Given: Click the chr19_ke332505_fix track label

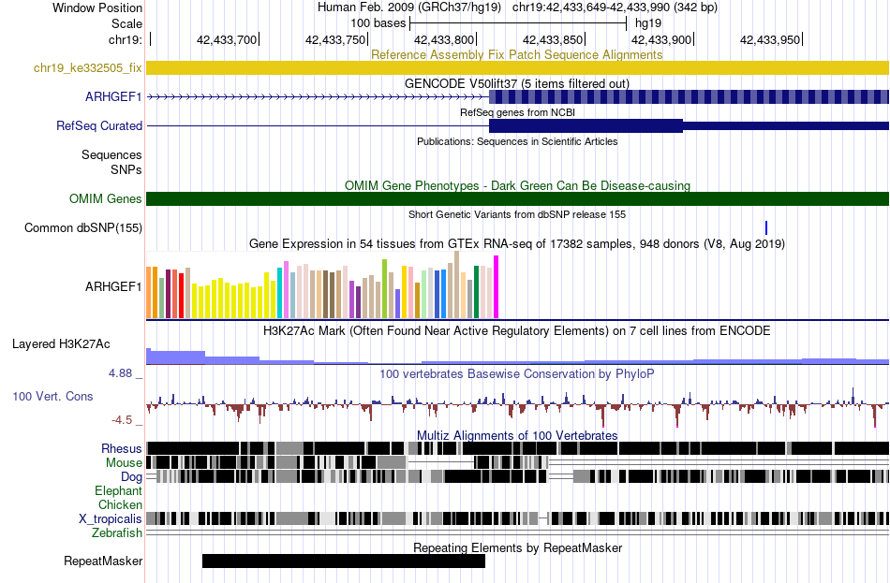Looking at the screenshot, I should pos(87,68).
